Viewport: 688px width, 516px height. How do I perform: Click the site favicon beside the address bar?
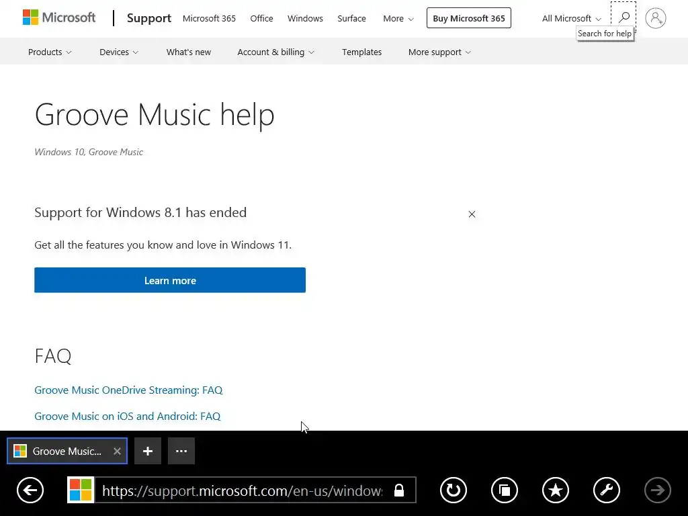(81, 490)
